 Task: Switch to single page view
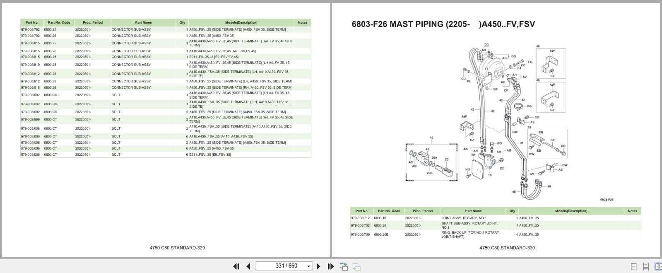pyautogui.click(x=633, y=266)
